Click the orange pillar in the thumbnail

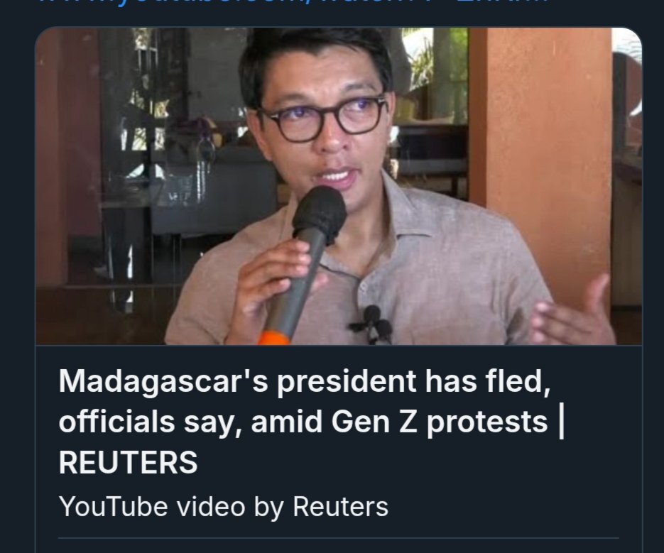click(x=540, y=142)
